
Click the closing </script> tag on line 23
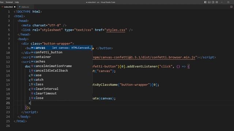point(30,112)
